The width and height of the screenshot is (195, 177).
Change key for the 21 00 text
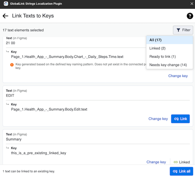coord(178,76)
